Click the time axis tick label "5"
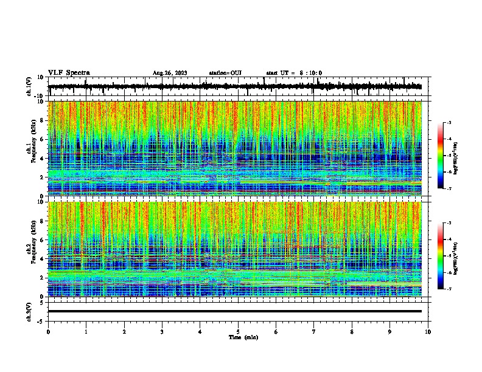Screen dimensions: 482x372 [238, 332]
